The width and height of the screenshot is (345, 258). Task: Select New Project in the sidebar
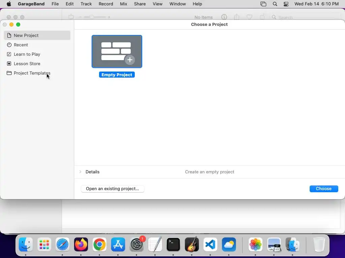coord(37,35)
